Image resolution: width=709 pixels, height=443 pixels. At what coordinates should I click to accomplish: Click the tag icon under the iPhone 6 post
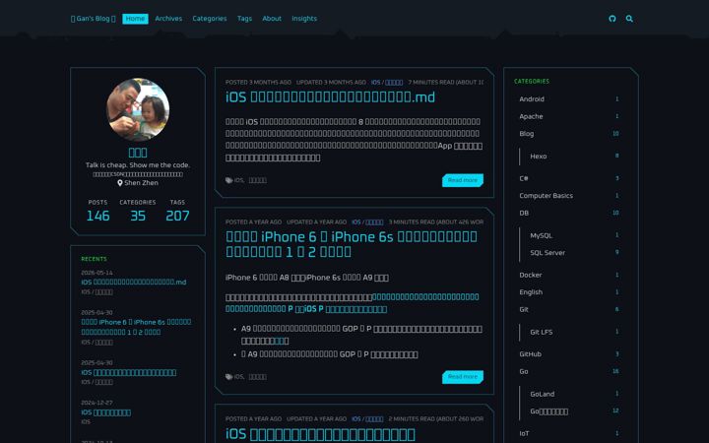pos(228,376)
